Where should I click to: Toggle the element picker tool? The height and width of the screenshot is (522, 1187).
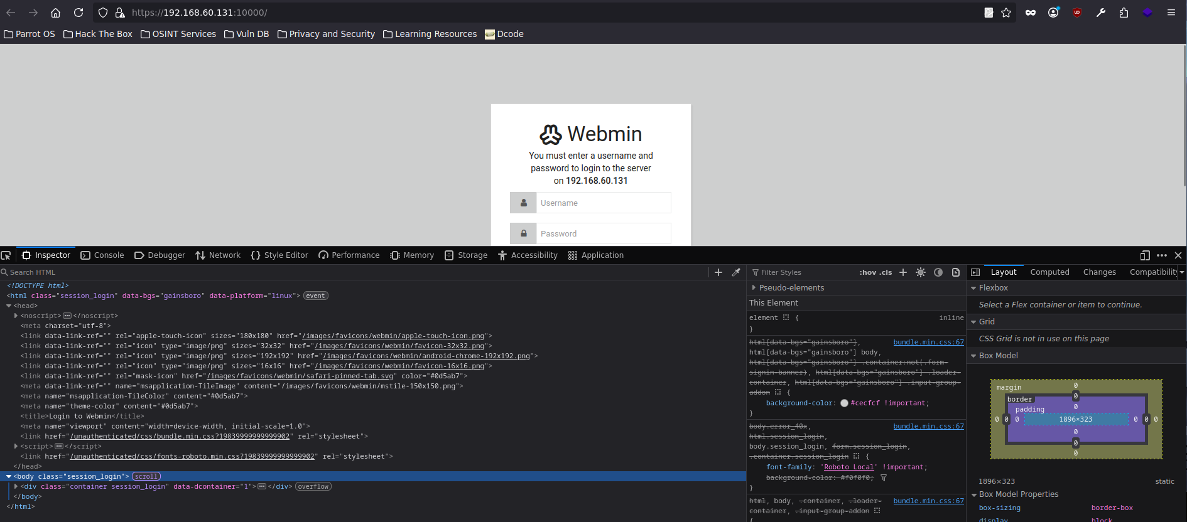(x=6, y=255)
